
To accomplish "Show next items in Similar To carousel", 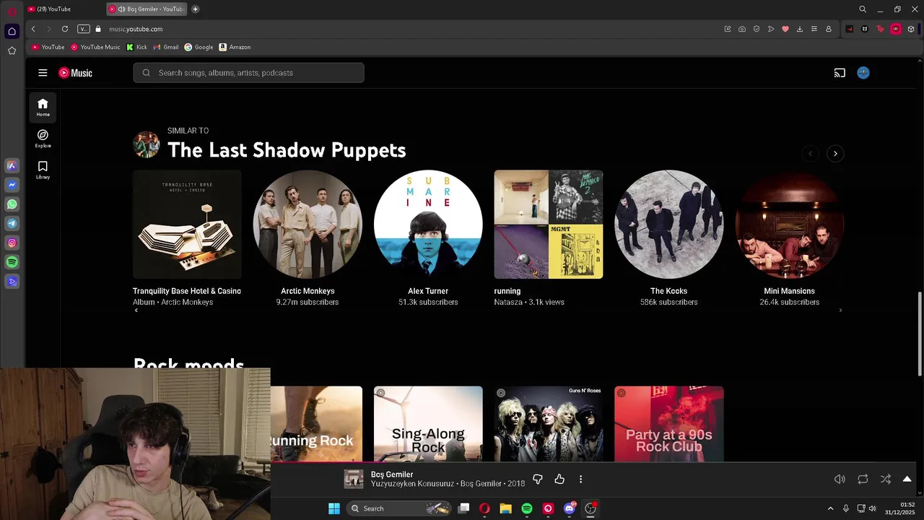I will point(835,153).
